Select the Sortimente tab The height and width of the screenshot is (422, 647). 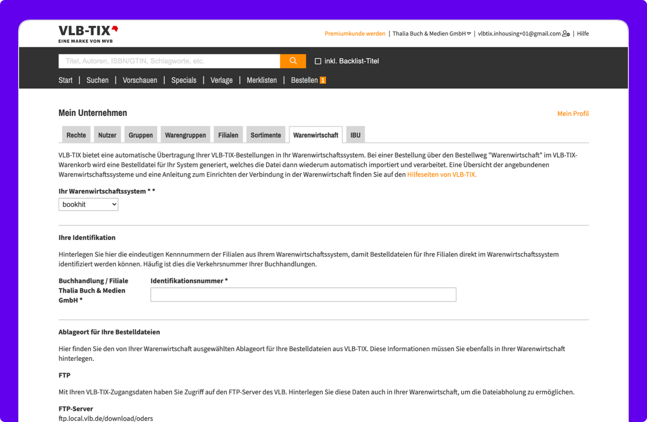click(266, 134)
